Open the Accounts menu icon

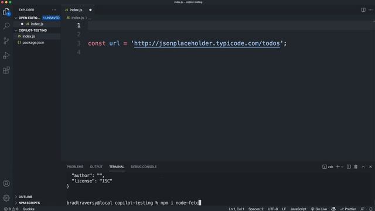pyautogui.click(x=6, y=183)
